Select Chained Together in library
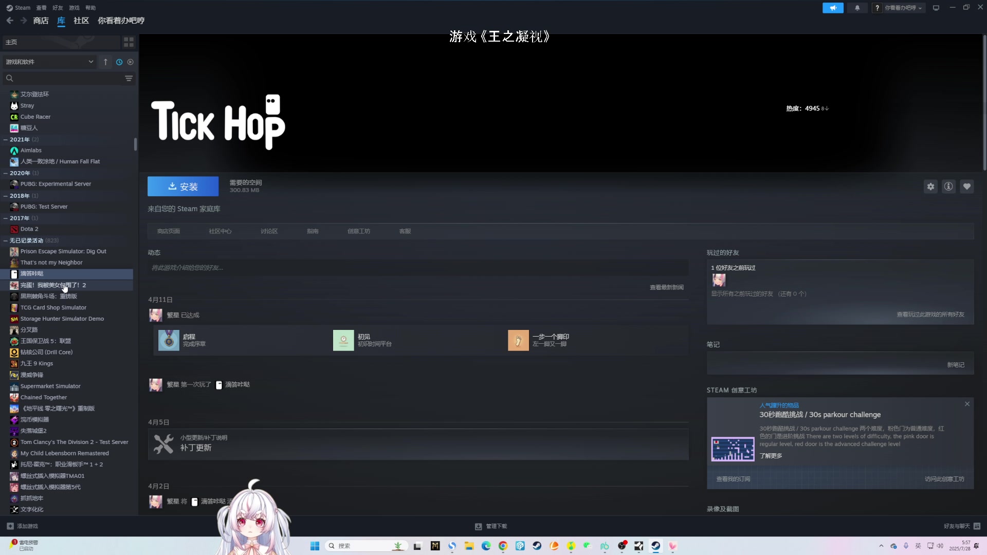 (x=67, y=397)
